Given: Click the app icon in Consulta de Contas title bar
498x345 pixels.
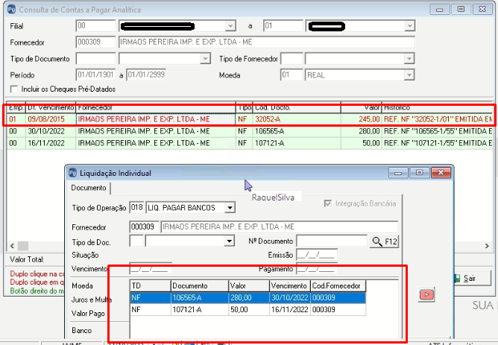Looking at the screenshot, I should pos(11,10).
